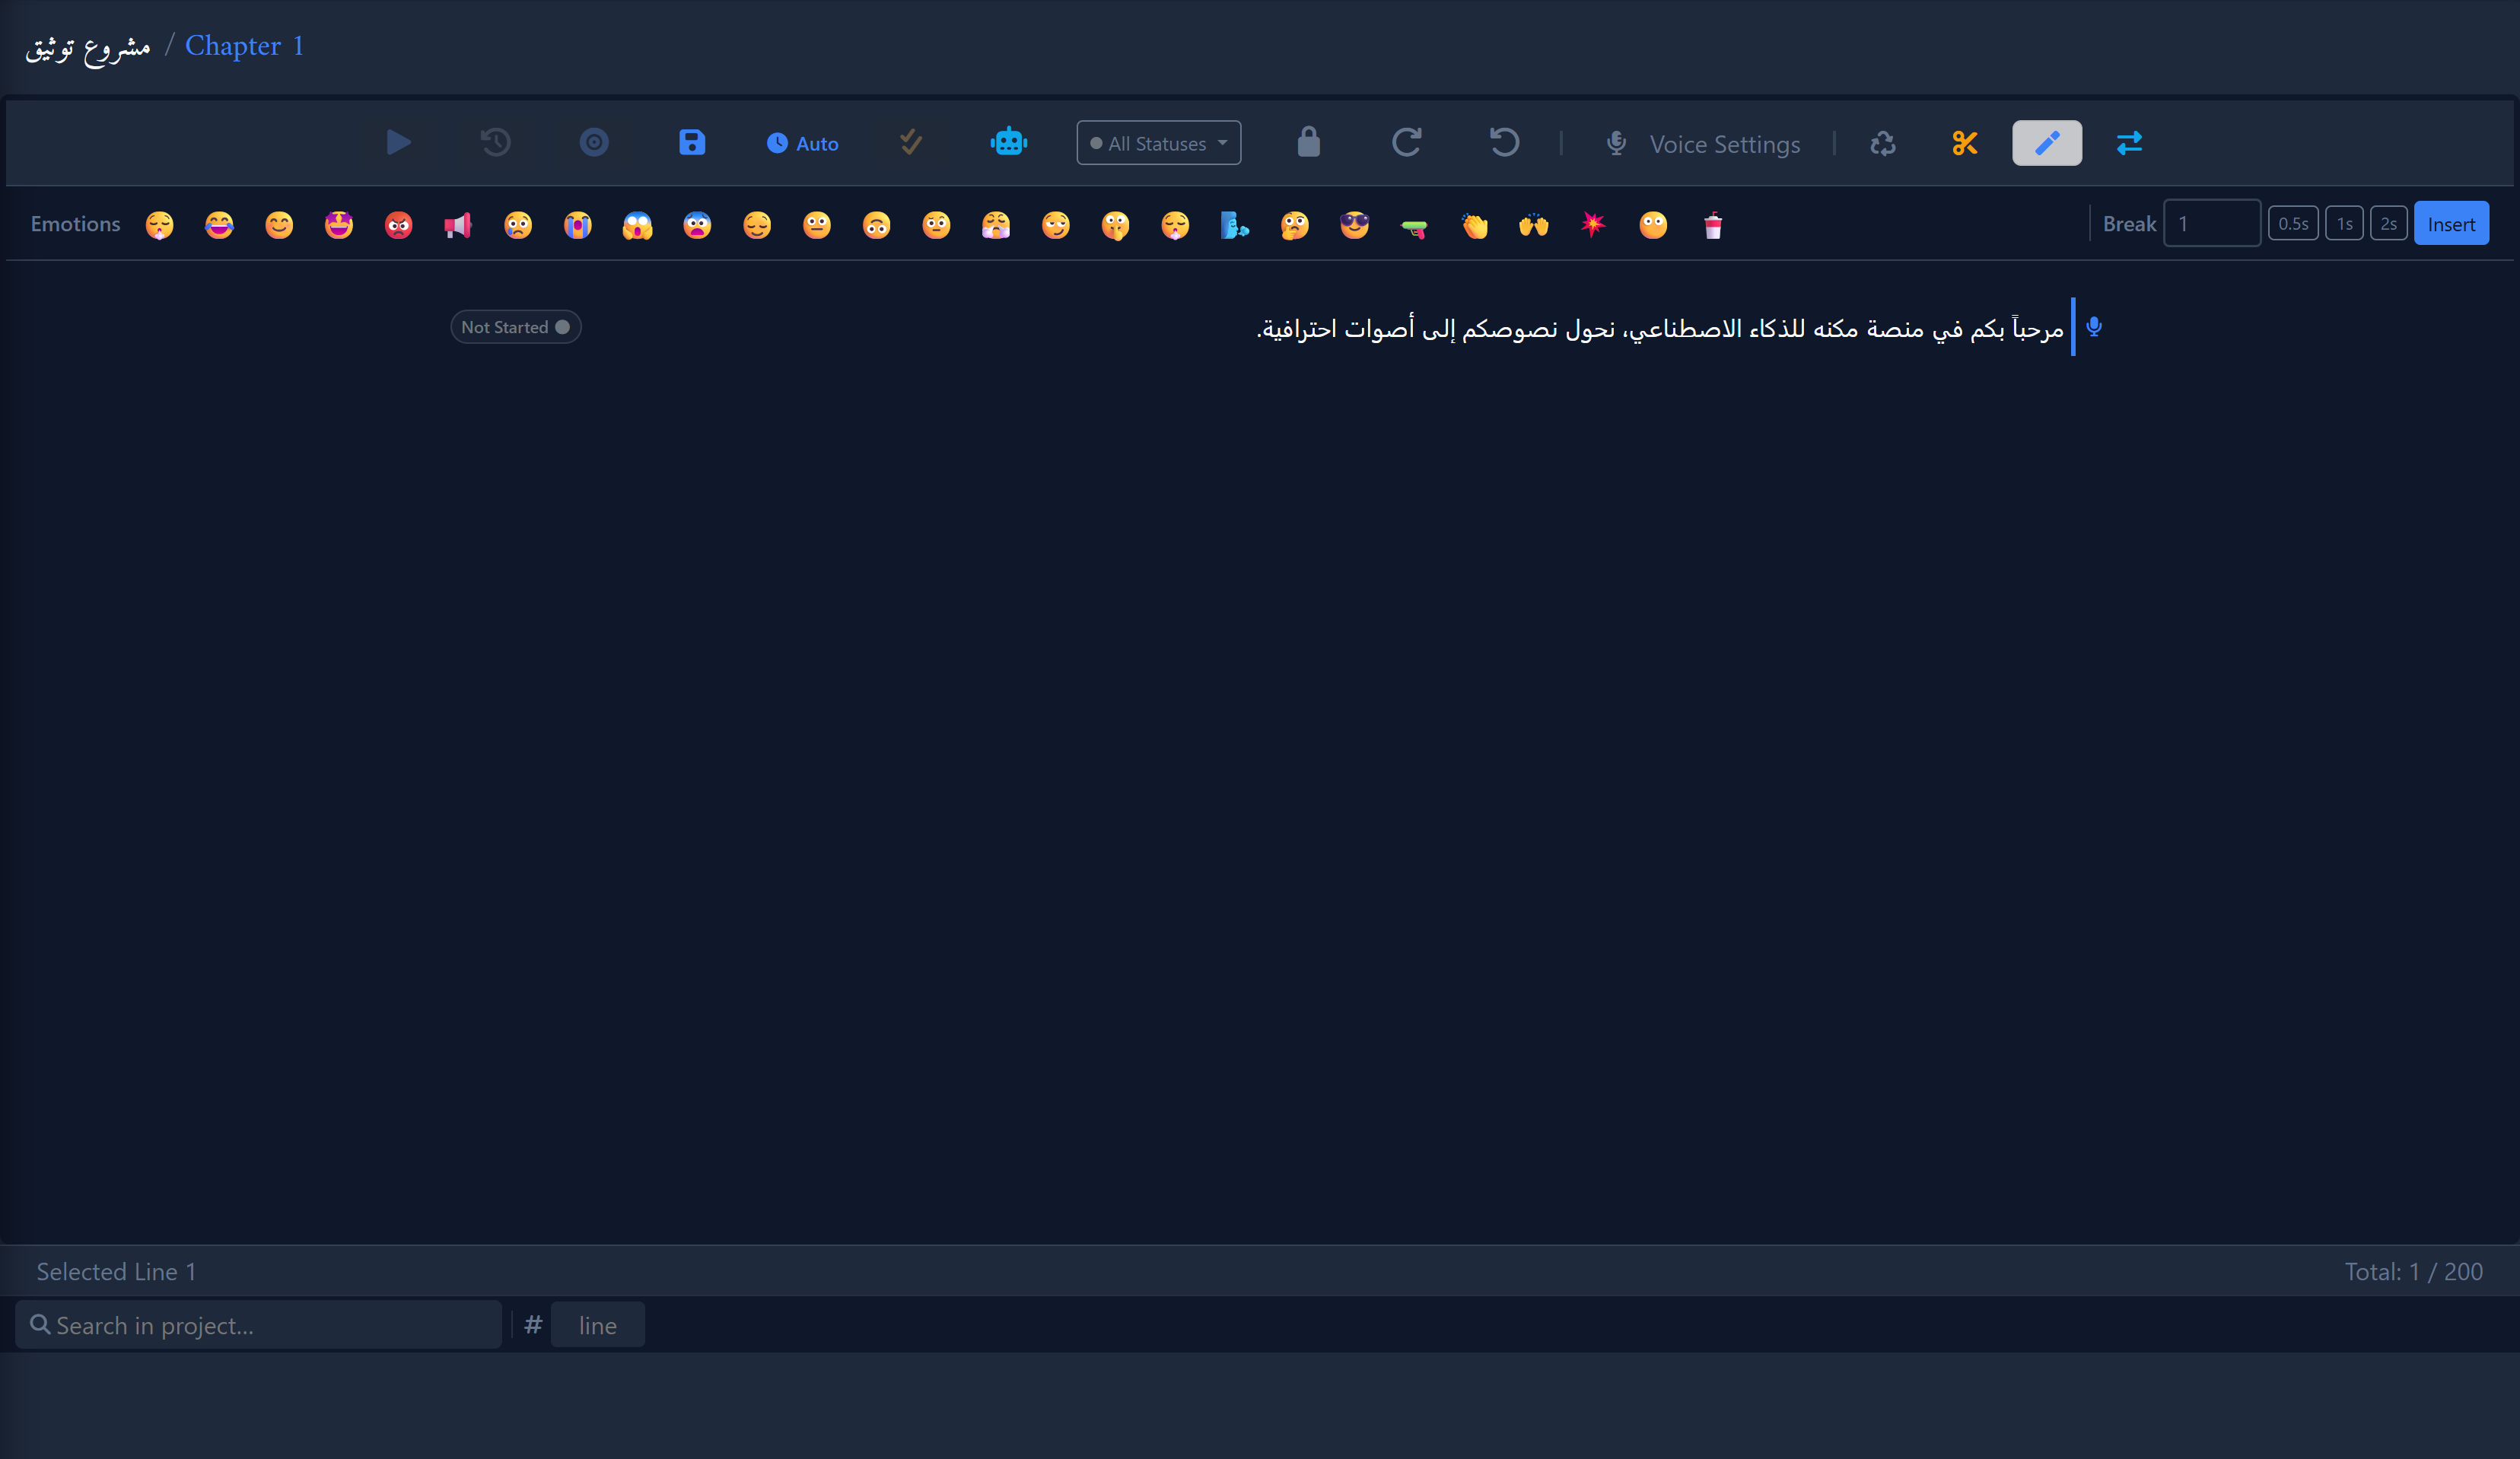Insert the angry red face emotion
2520x1459 pixels.
398,225
